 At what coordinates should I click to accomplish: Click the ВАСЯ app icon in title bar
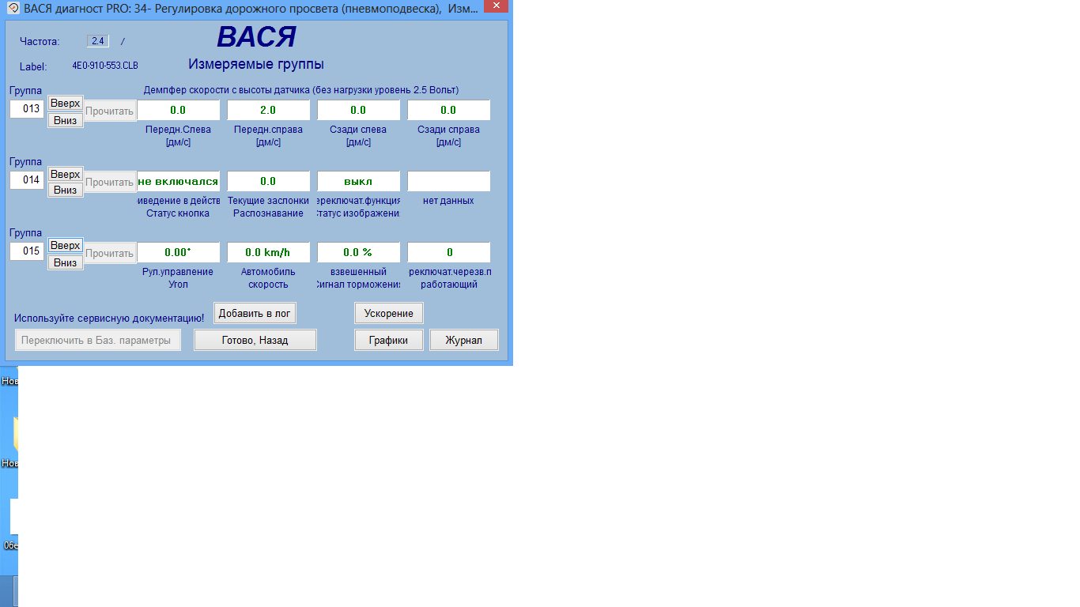(13, 8)
